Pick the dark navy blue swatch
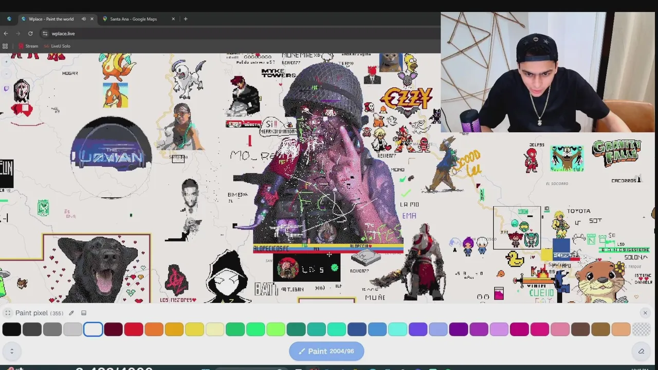 (357, 329)
